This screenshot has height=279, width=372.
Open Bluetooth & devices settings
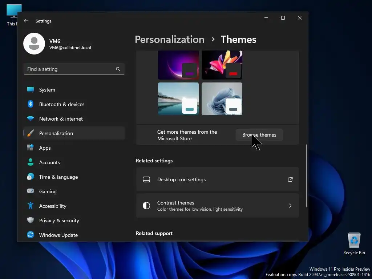pyautogui.click(x=74, y=104)
